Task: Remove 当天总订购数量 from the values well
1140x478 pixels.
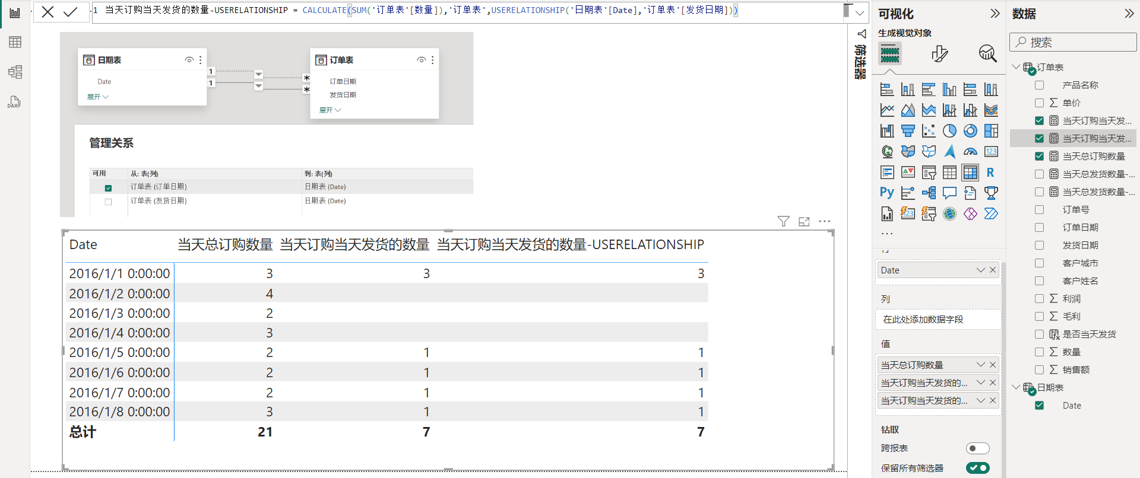Action: pos(993,365)
